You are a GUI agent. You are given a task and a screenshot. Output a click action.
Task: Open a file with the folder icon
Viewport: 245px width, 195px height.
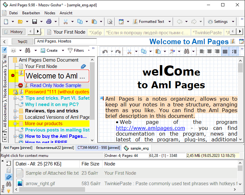[x=20, y=22]
